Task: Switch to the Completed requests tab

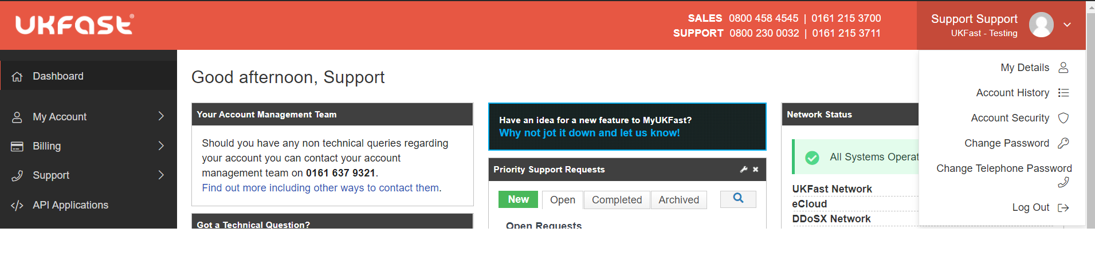Action: pyautogui.click(x=617, y=200)
